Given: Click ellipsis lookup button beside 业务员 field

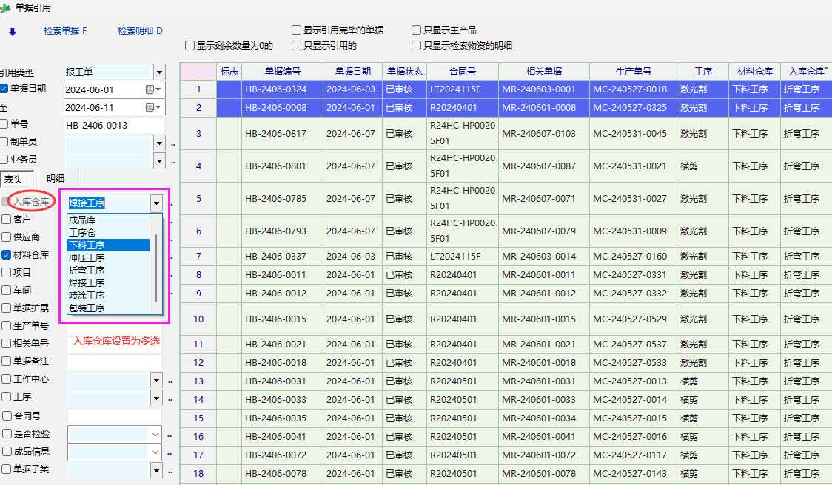Looking at the screenshot, I should coord(173,161).
